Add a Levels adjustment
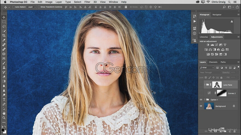This screenshot has height=135, width=241. click(x=212, y=45)
